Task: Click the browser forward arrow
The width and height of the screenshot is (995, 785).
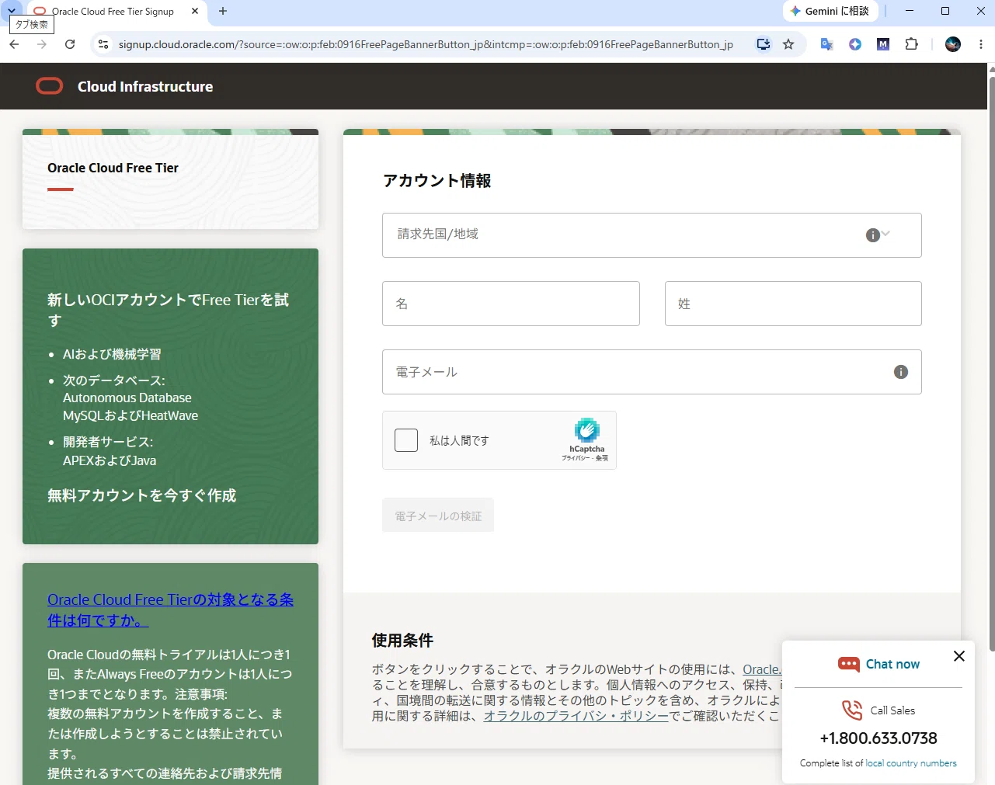Action: 42,44
